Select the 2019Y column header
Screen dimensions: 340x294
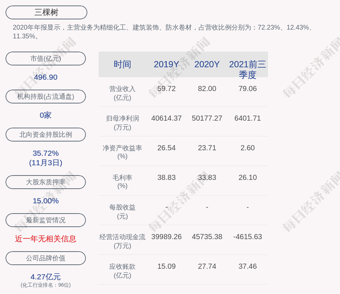tap(166, 64)
